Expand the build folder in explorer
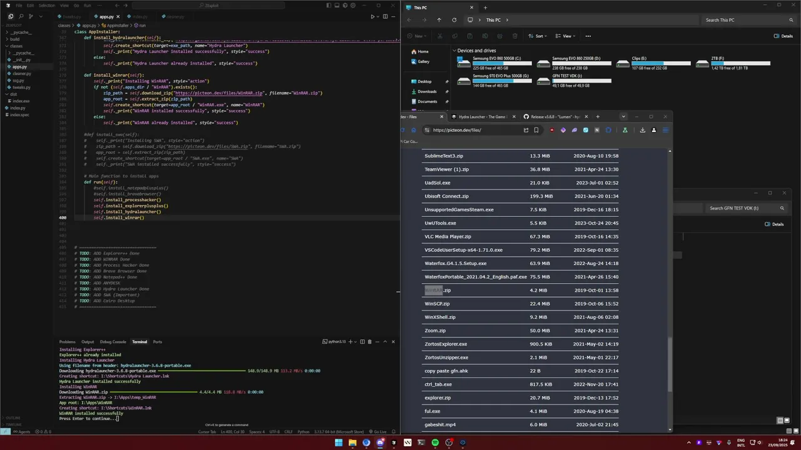 click(x=15, y=39)
